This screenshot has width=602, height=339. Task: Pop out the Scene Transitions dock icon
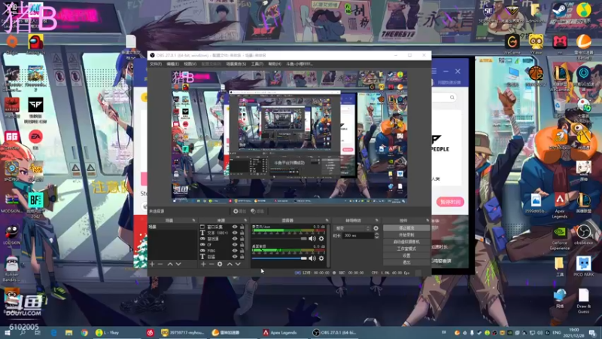(377, 221)
